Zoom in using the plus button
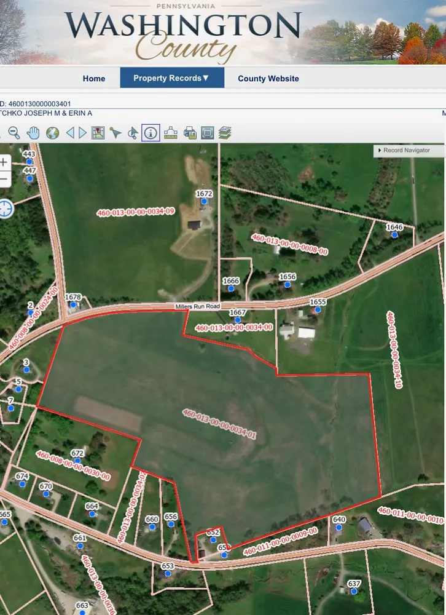The width and height of the screenshot is (446, 615). coord(4,163)
